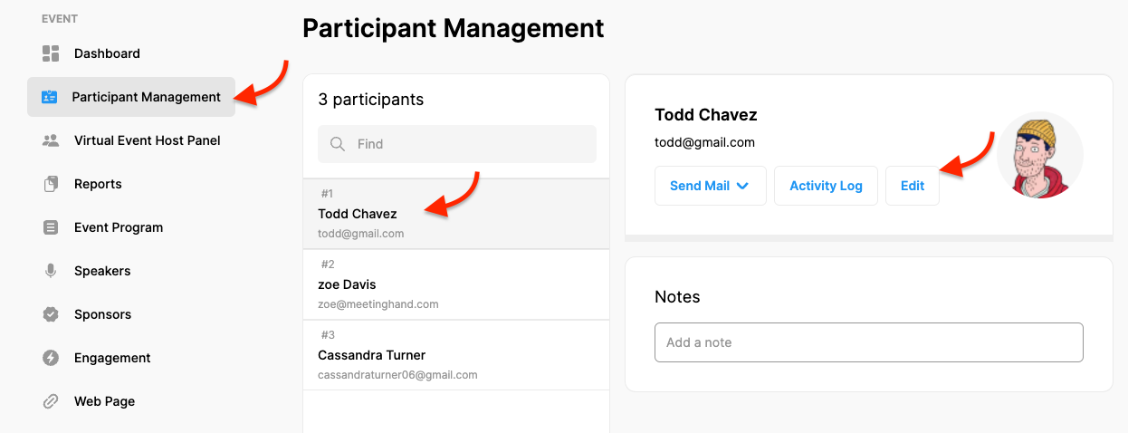The image size is (1128, 433).
Task: Click the Sponsors verified badge icon
Action: [51, 314]
